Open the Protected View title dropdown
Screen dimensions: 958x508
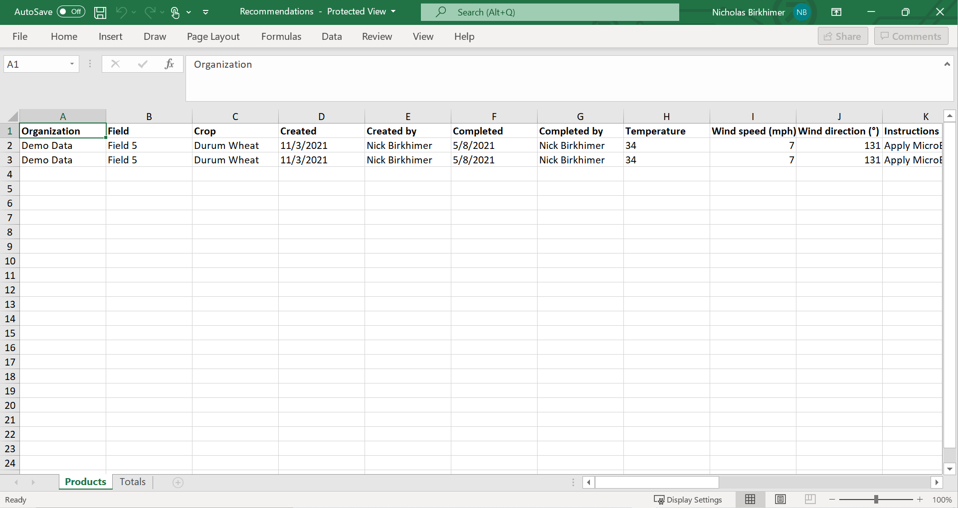tap(393, 11)
